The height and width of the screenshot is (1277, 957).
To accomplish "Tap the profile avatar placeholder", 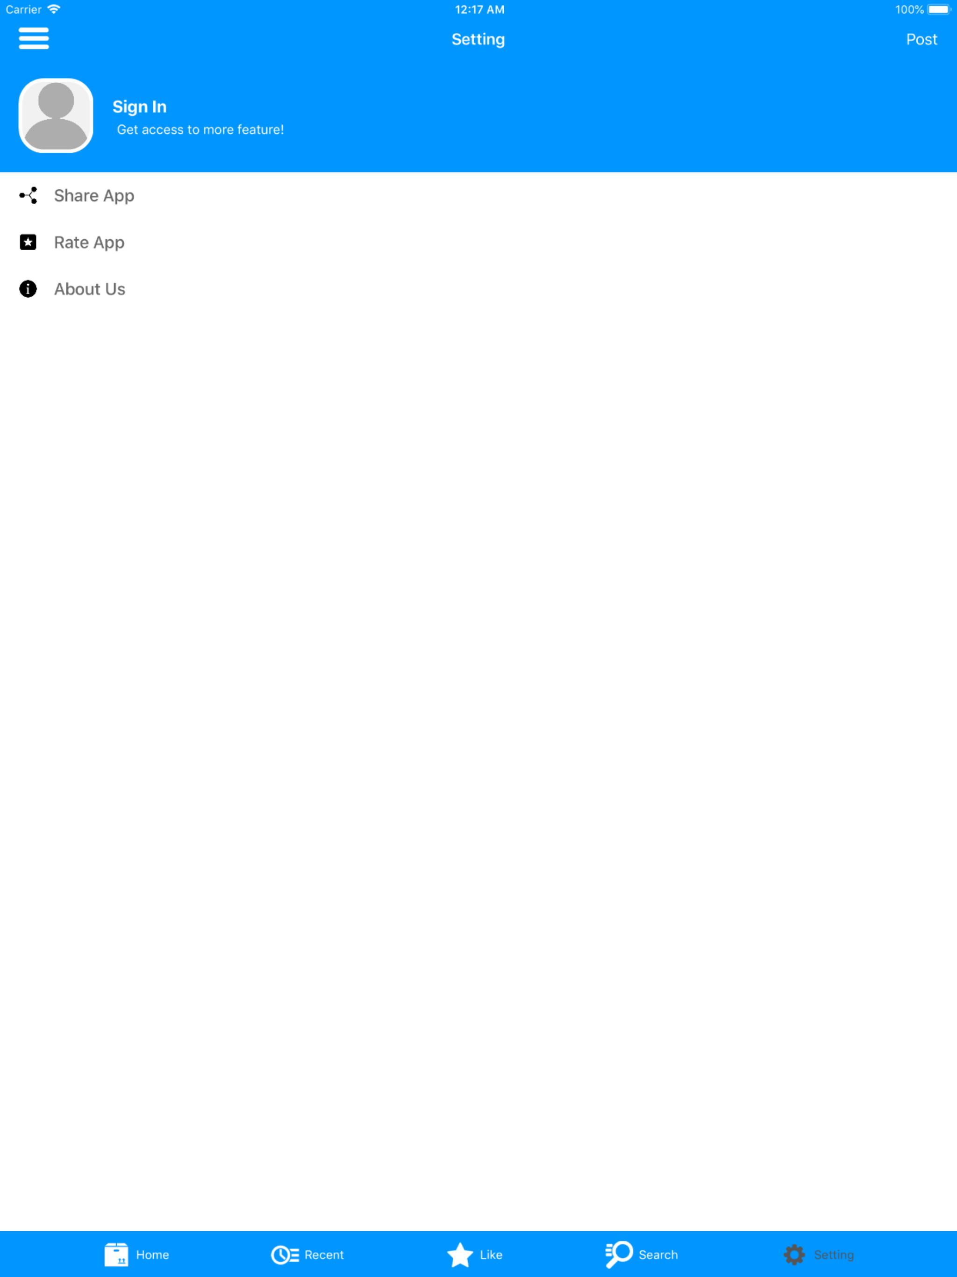I will pos(56,115).
